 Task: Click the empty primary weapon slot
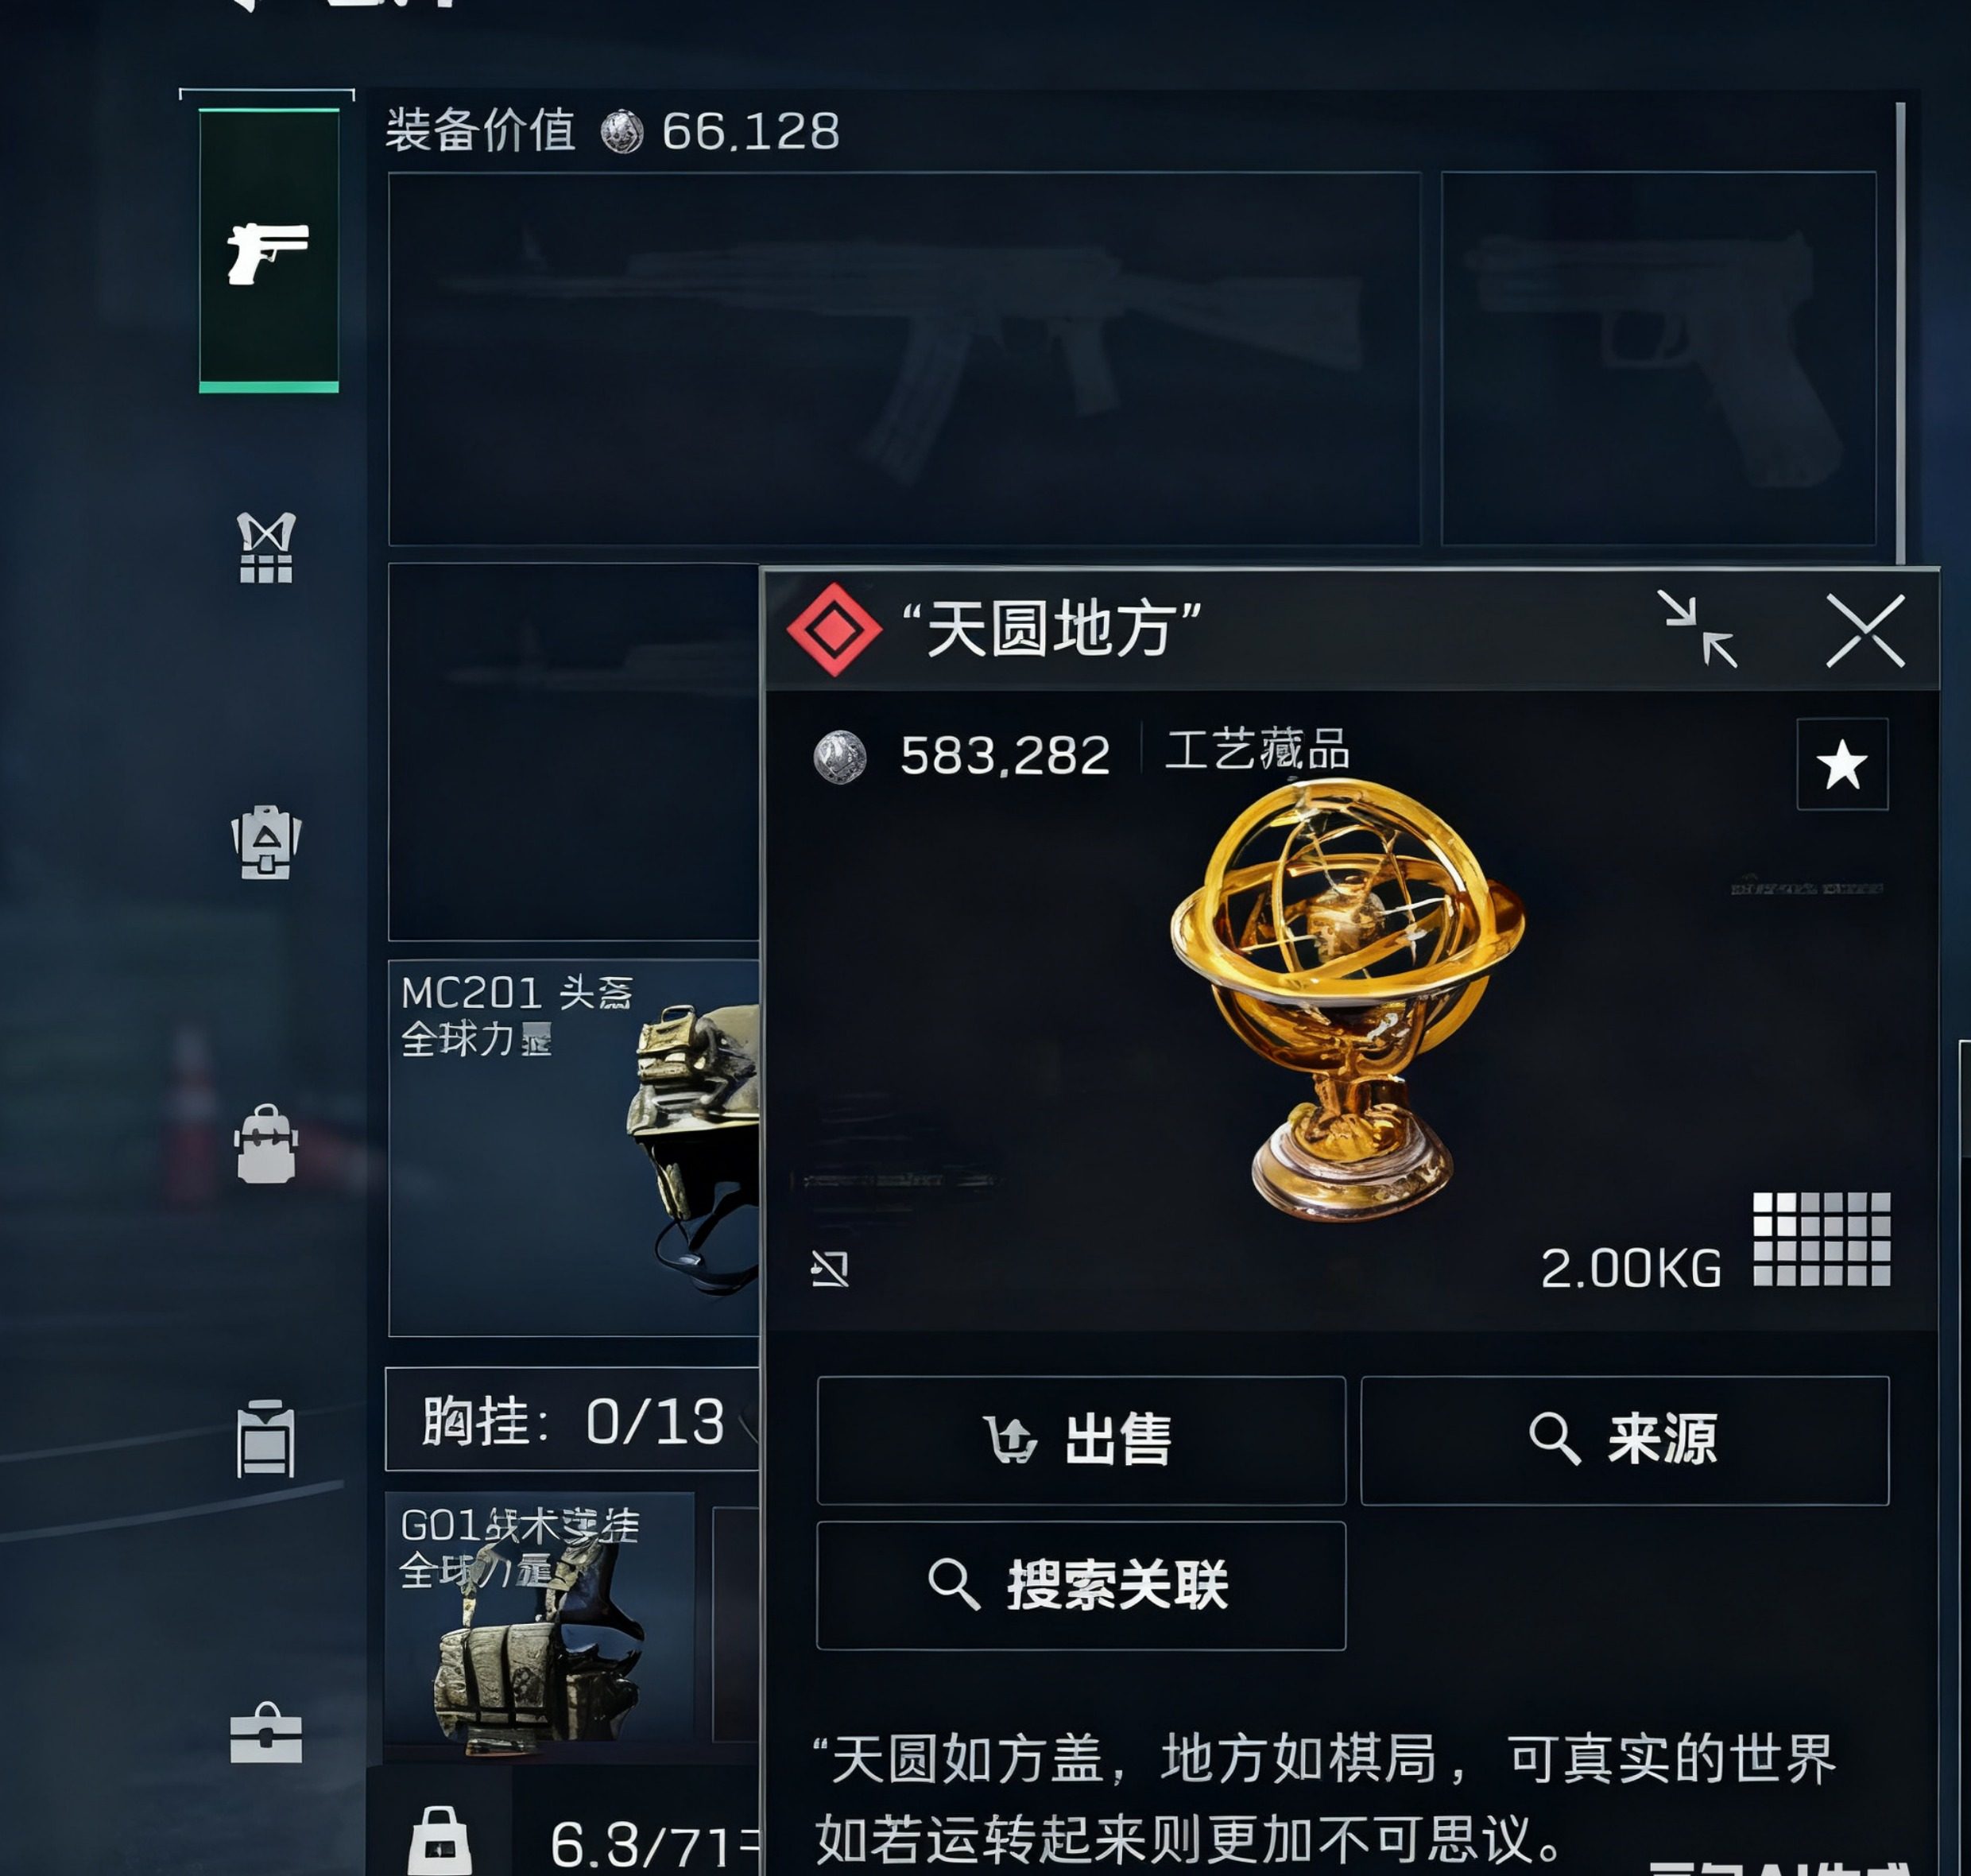[x=904, y=359]
